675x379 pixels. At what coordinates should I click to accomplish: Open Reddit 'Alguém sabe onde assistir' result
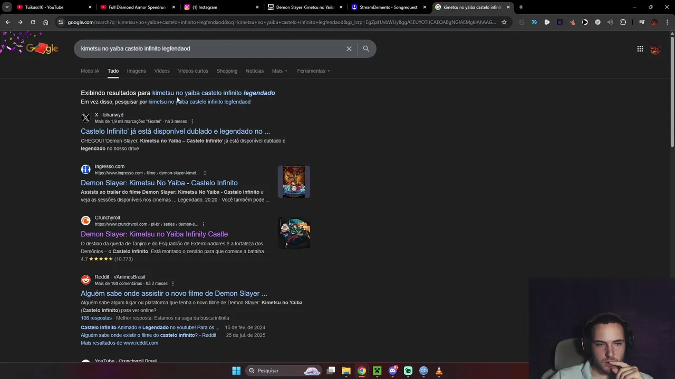(x=174, y=294)
